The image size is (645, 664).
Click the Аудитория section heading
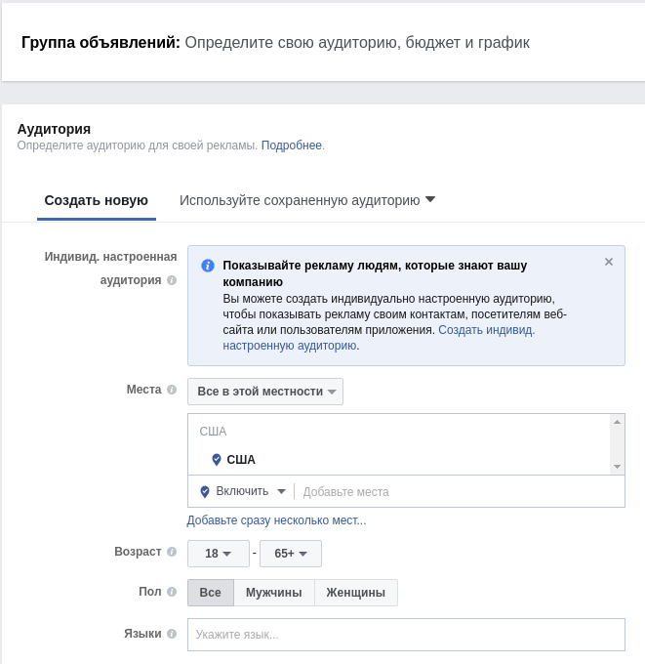point(54,129)
